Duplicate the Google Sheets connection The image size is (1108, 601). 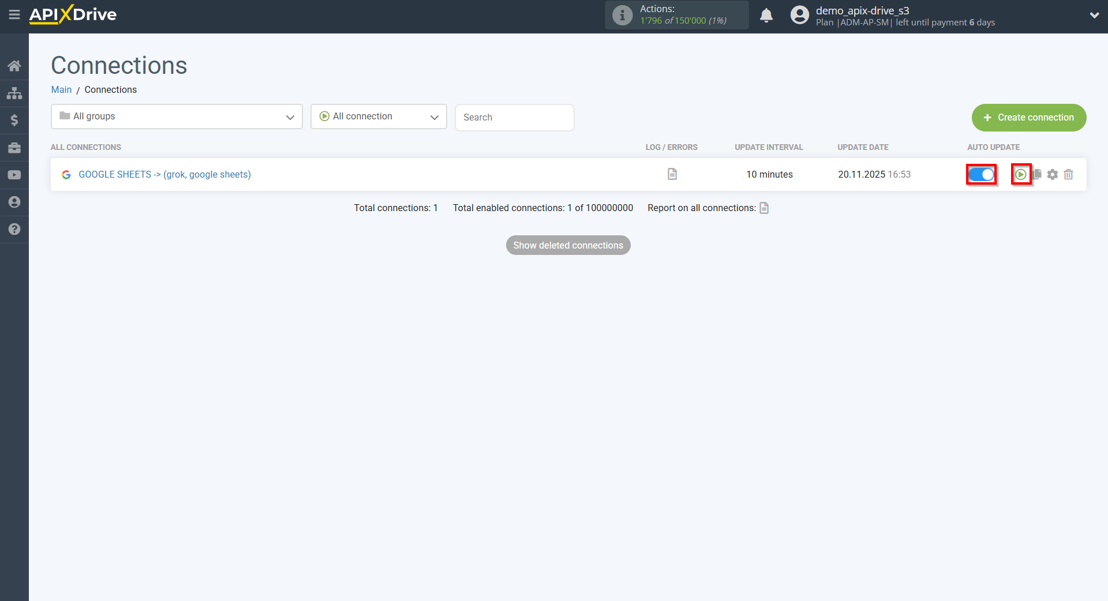click(x=1038, y=174)
